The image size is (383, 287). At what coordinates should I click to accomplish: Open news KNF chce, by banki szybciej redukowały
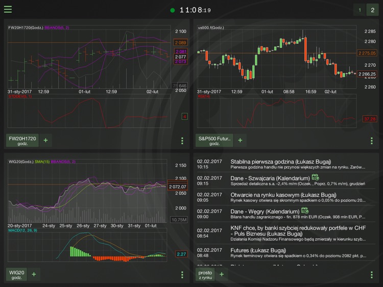(286, 233)
